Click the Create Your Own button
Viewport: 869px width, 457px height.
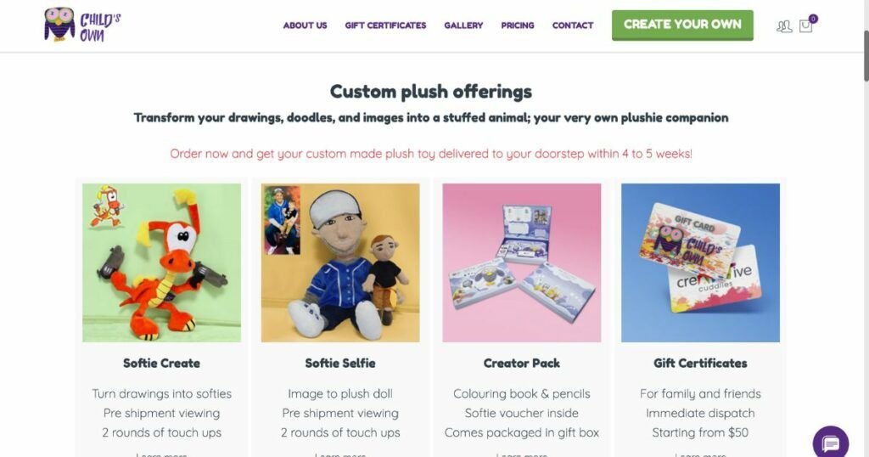pos(682,25)
